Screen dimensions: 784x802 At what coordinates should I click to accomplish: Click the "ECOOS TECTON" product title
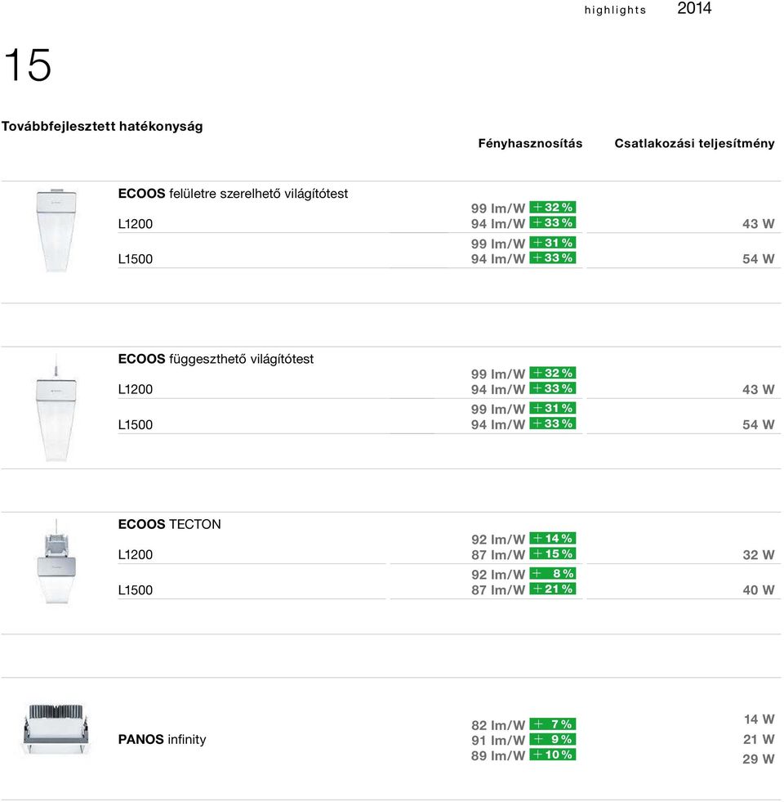(x=169, y=524)
